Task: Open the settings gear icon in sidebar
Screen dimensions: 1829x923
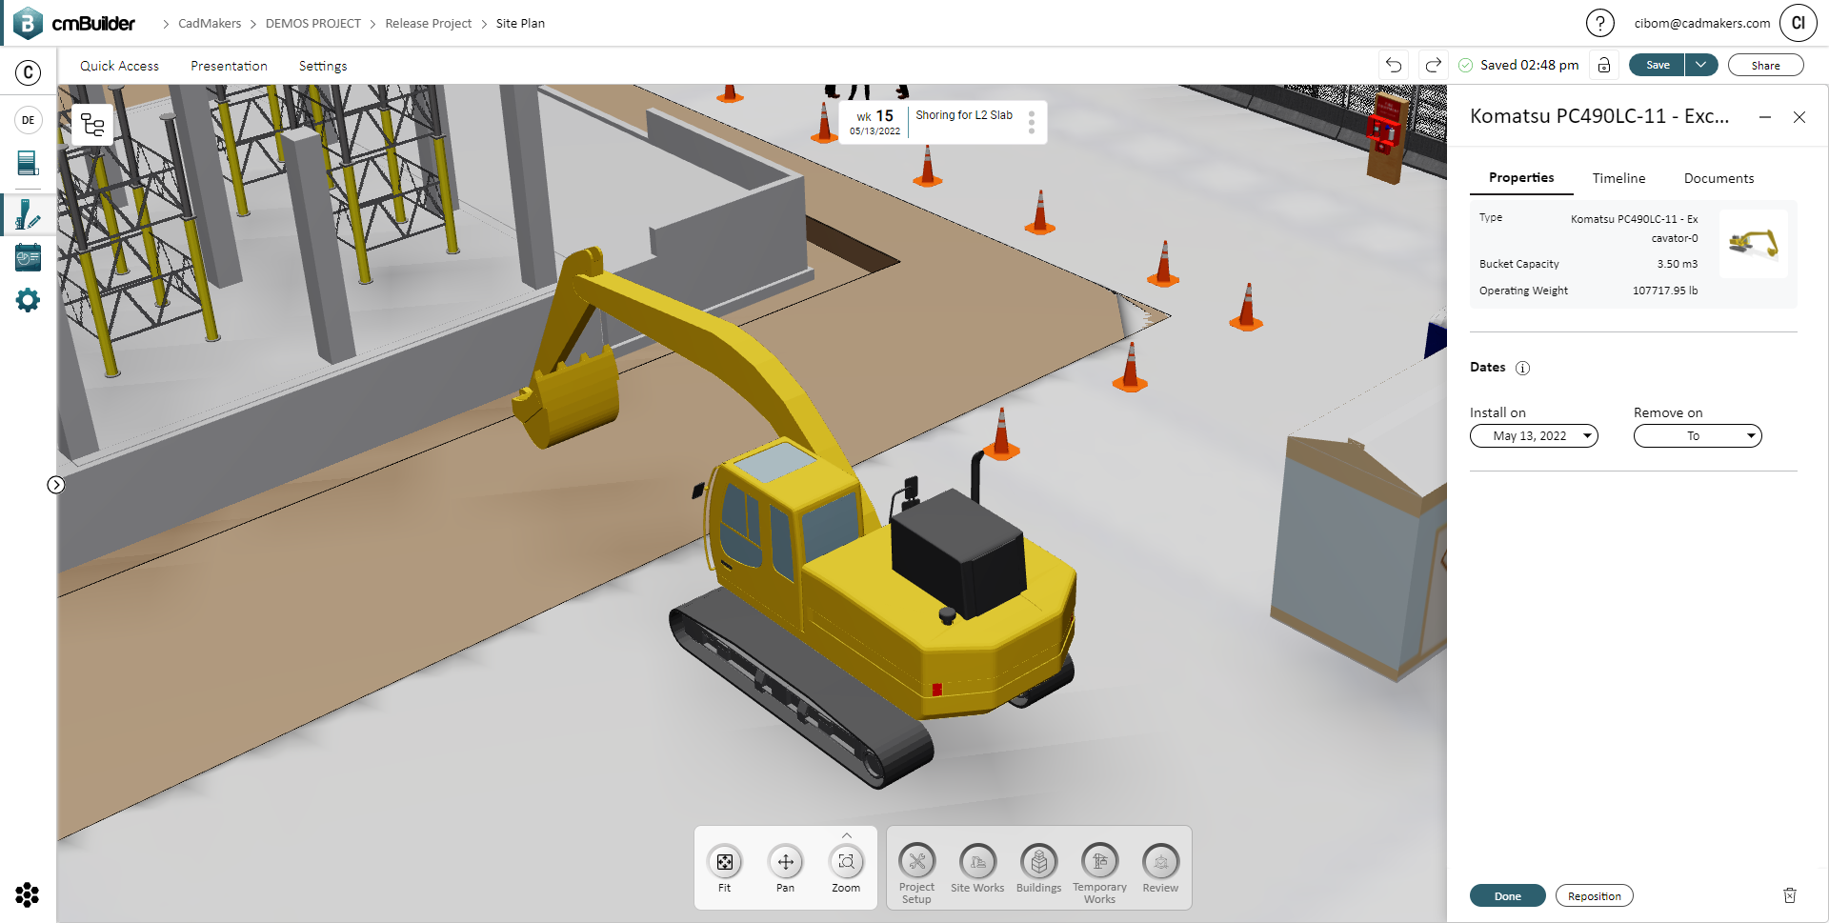Action: point(29,301)
